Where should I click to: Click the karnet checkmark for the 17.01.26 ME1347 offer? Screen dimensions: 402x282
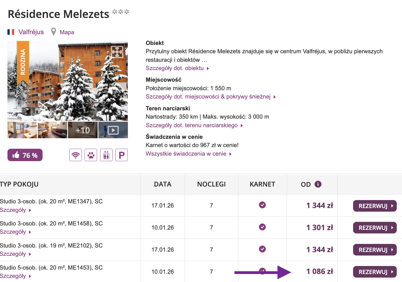coord(262,205)
